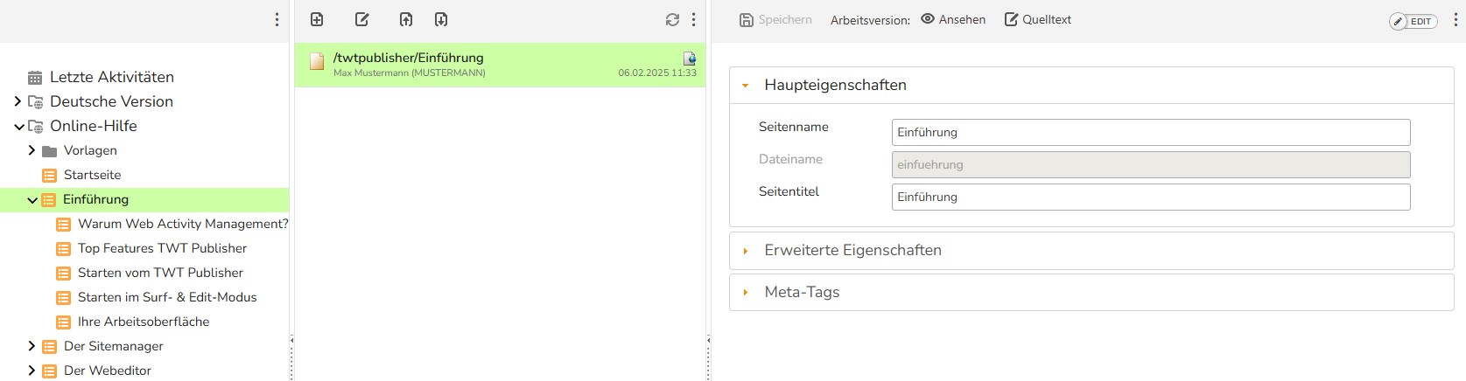Image resolution: width=1466 pixels, height=381 pixels.
Task: Click the document icon beside /twtpublisher/Einführung
Action: (x=317, y=61)
